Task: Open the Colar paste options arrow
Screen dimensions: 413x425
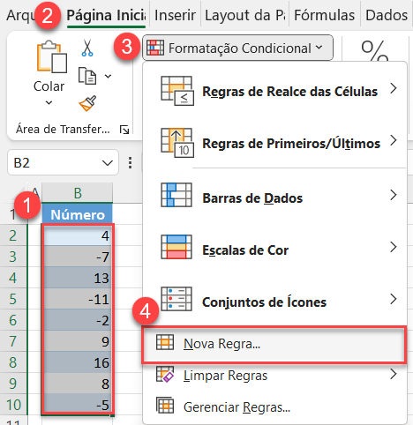Action: click(49, 102)
